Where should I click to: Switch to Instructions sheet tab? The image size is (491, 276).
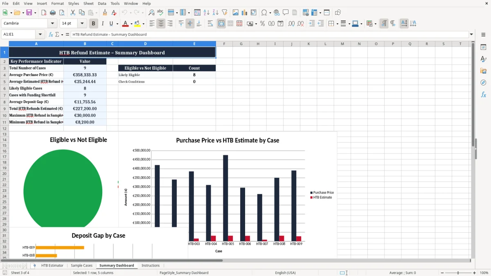pyautogui.click(x=151, y=265)
